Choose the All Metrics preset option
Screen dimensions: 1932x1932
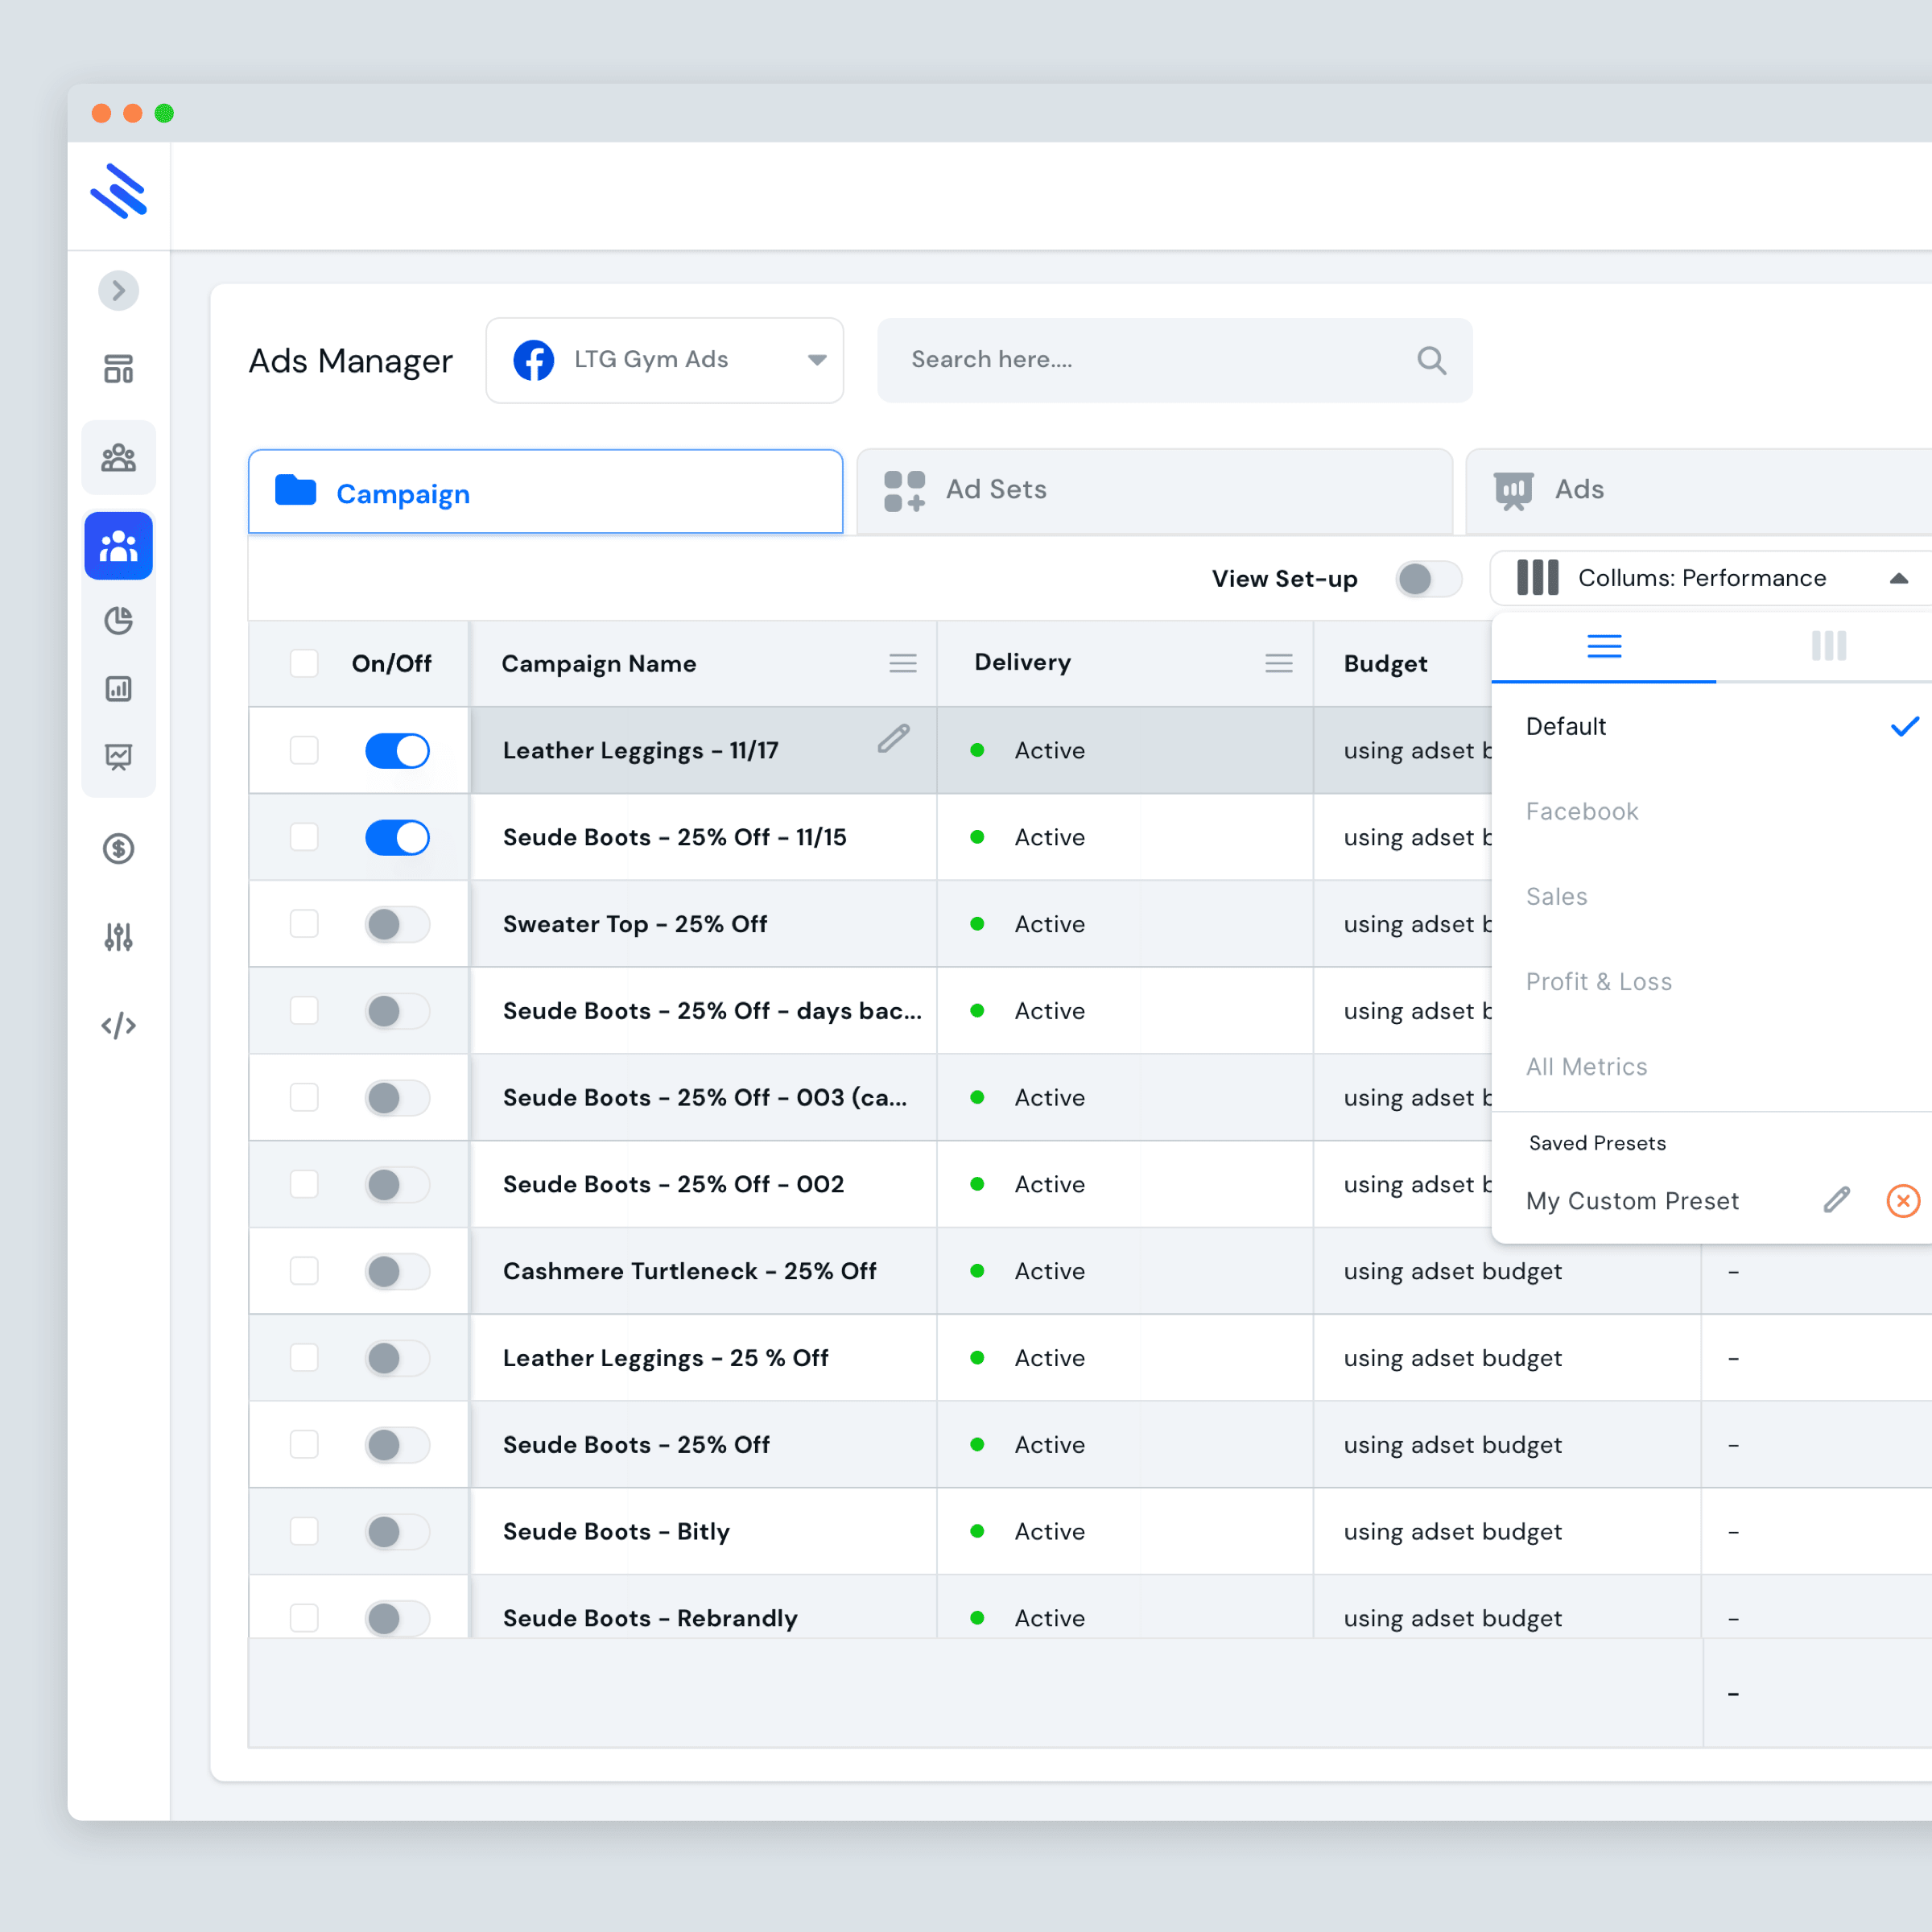1586,1066
